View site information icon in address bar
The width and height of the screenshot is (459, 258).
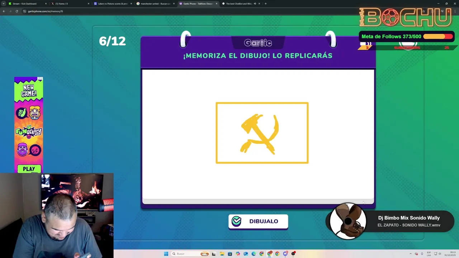[24, 11]
